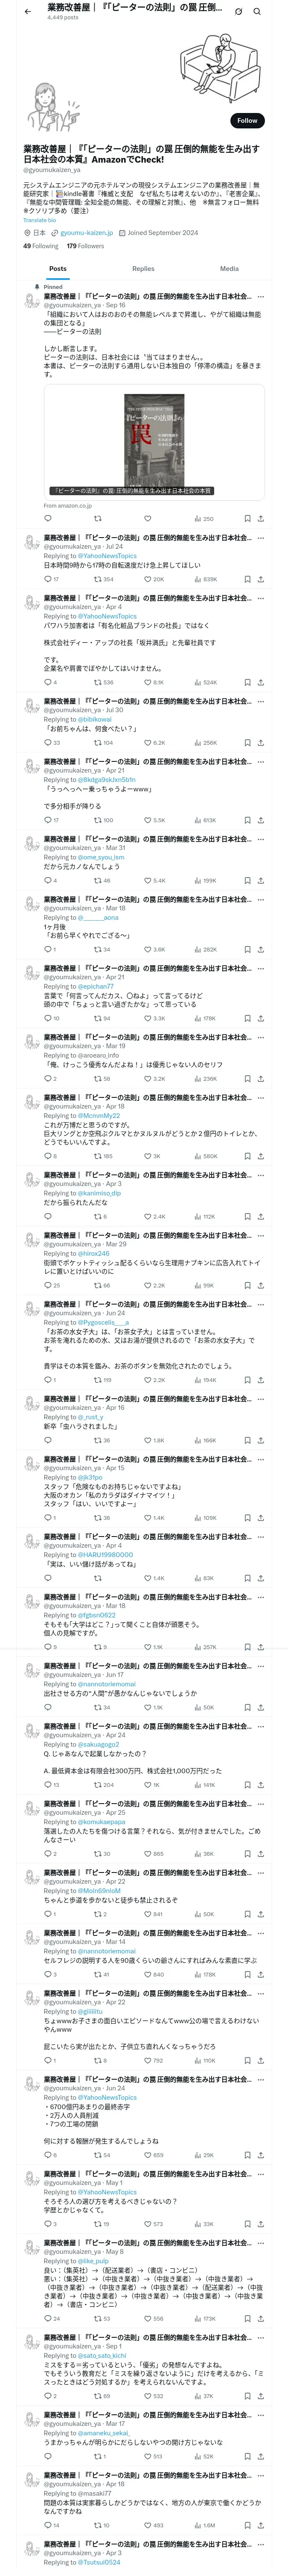
Task: Open the profile search magnifier icon
Action: pos(257,12)
